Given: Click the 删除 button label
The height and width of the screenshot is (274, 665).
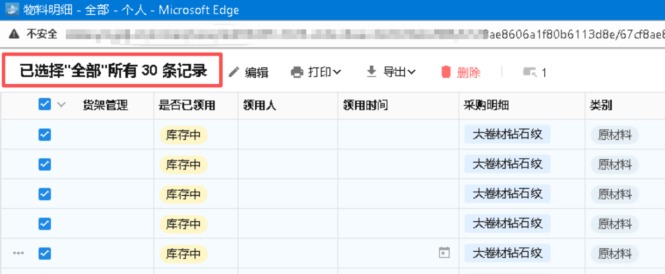Looking at the screenshot, I should click(469, 72).
